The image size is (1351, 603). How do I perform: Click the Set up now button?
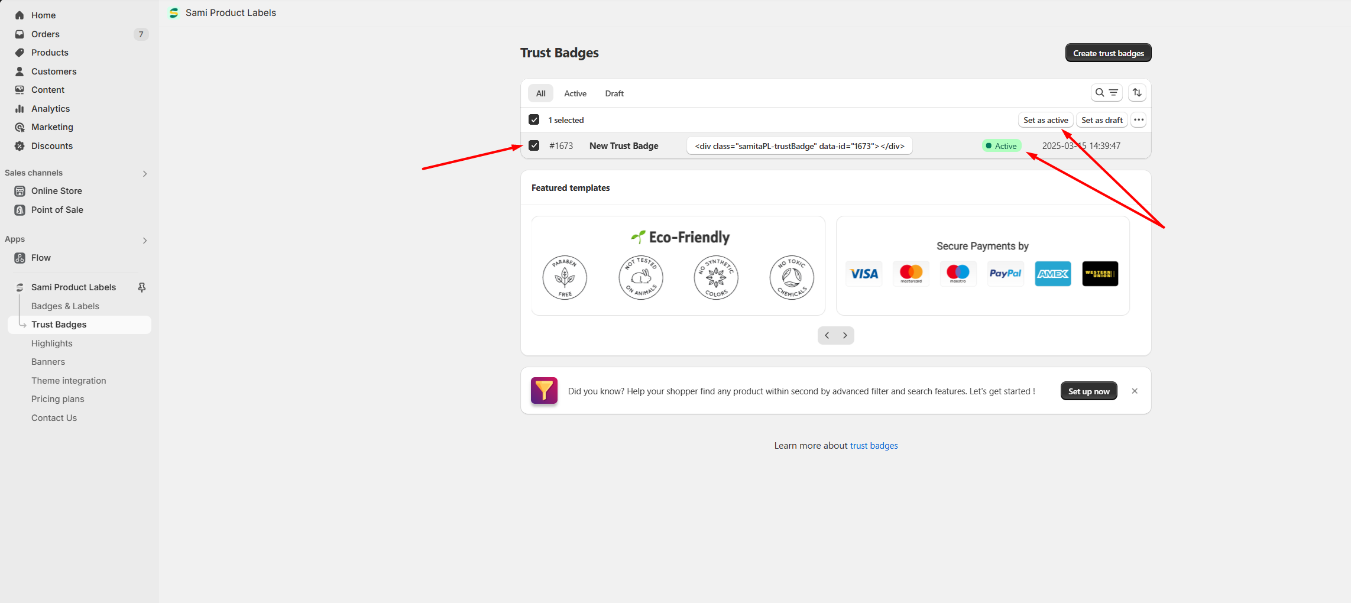click(1088, 391)
